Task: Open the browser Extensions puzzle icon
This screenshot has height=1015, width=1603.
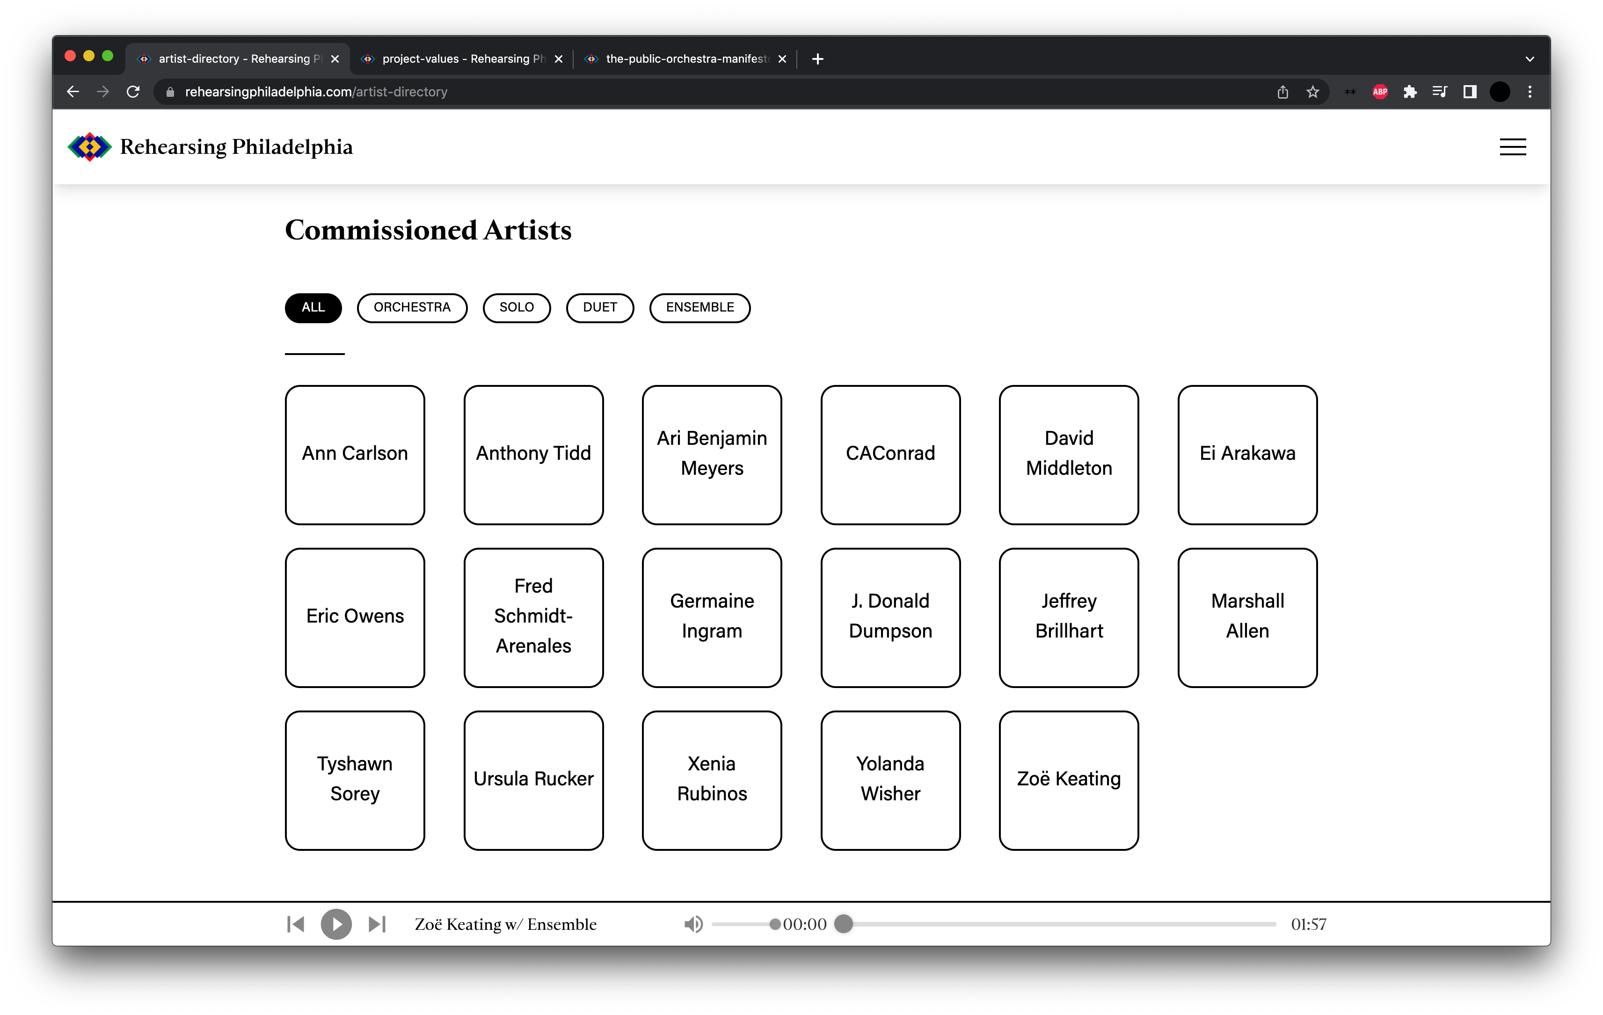Action: tap(1410, 92)
